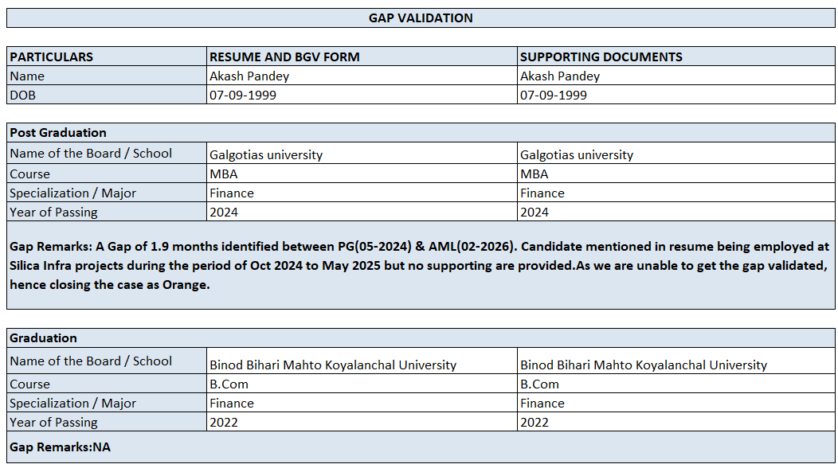The width and height of the screenshot is (838, 472).
Task: Select the 2022 cell under Supporting Documents
Action: (x=535, y=423)
